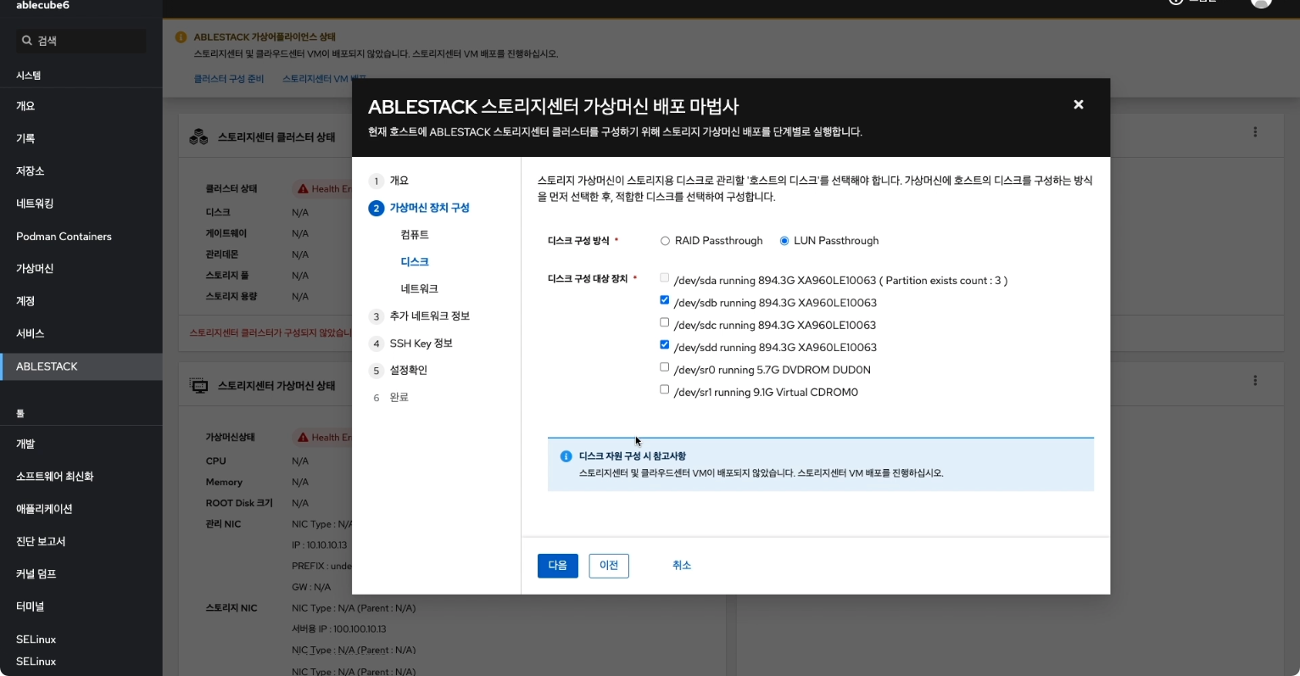
Task: Open 터미널 in the sidebar
Action: [x=81, y=607]
